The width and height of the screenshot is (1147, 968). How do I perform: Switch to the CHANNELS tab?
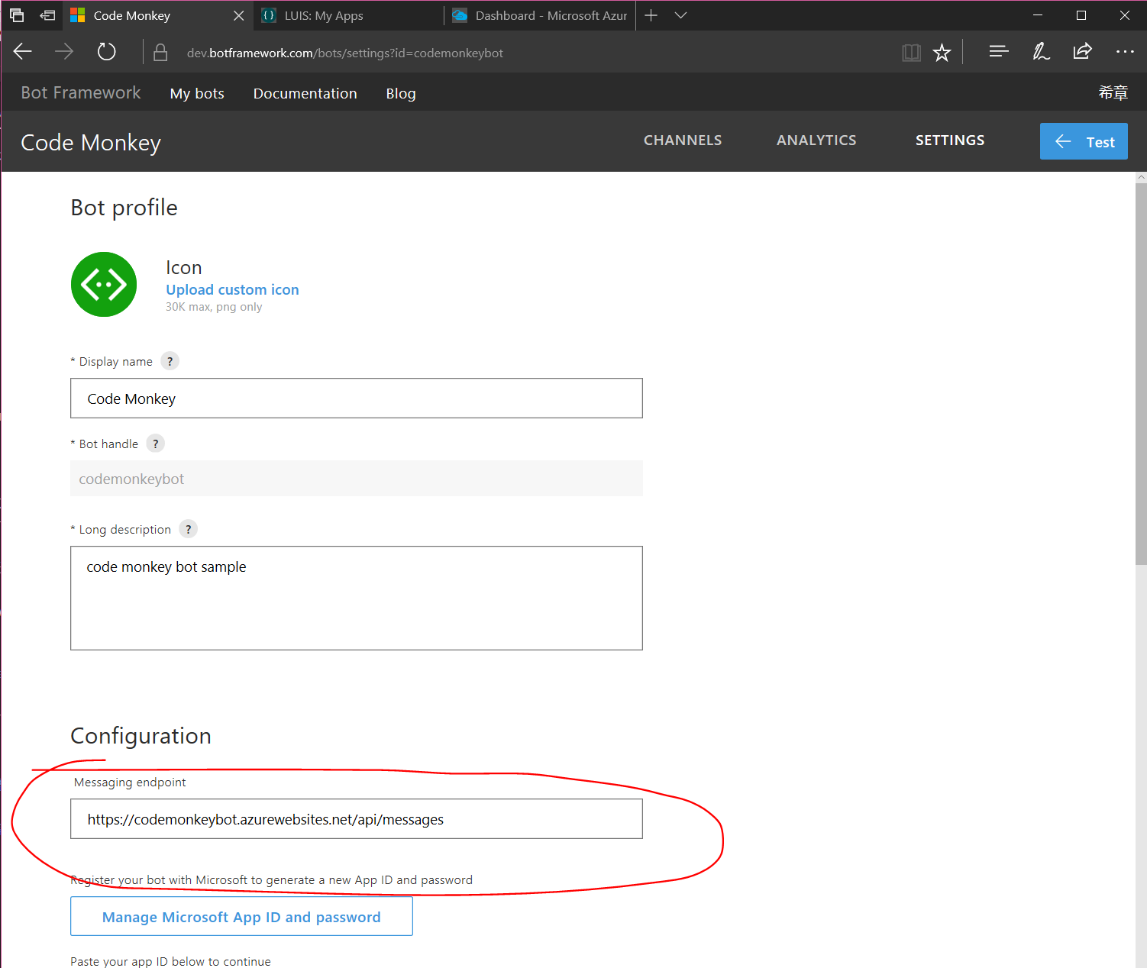coord(683,140)
